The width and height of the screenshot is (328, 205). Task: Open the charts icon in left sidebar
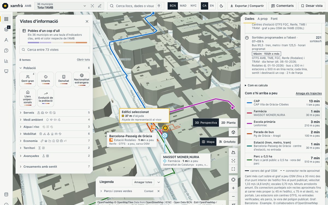[6, 61]
